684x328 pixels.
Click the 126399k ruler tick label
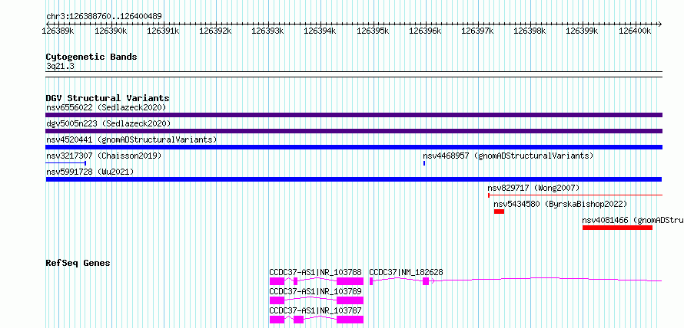click(582, 31)
